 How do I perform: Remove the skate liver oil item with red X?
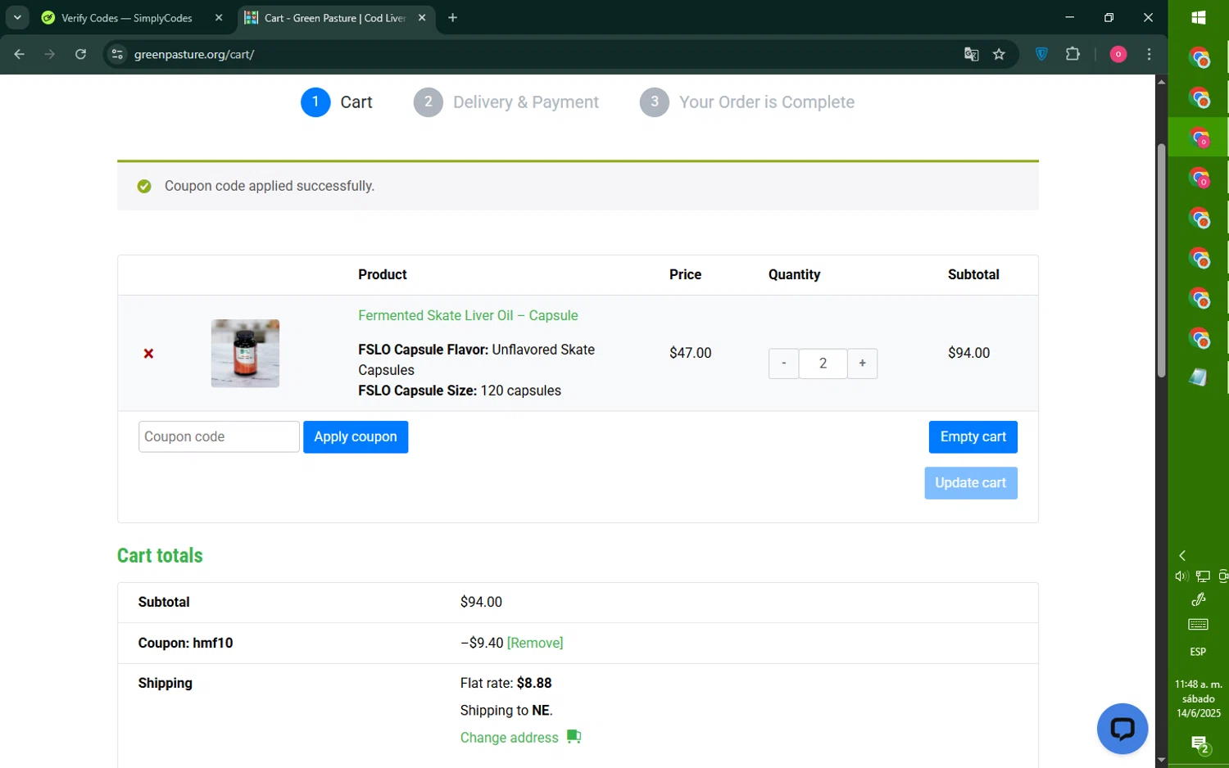point(148,354)
